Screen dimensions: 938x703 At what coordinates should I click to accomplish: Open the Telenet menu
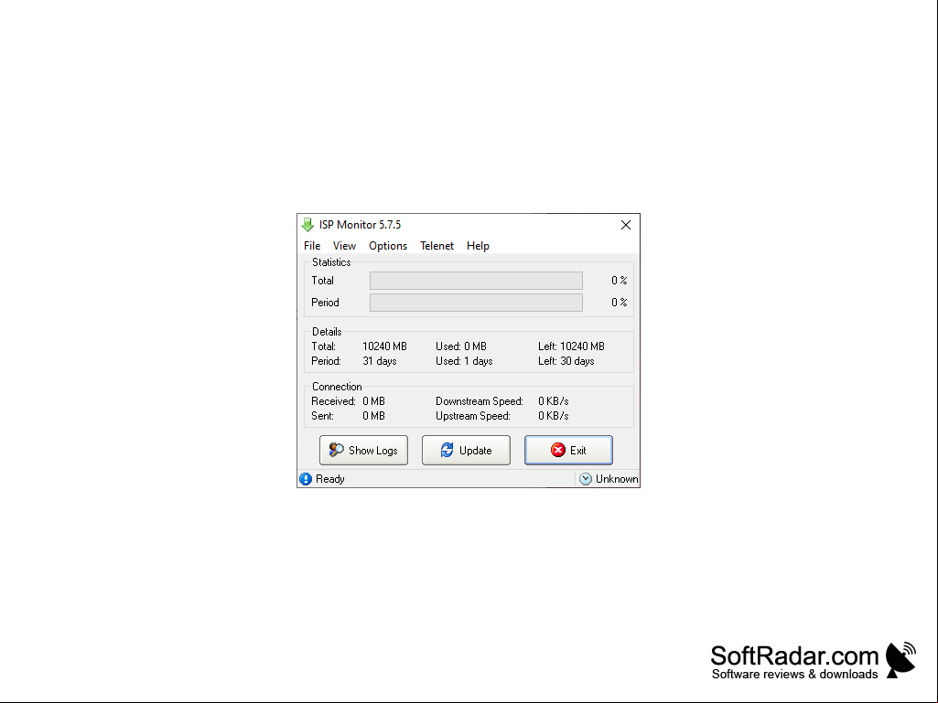tap(437, 246)
